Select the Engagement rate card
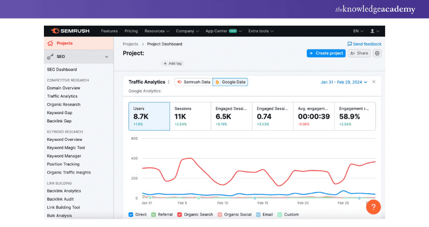 click(x=355, y=116)
